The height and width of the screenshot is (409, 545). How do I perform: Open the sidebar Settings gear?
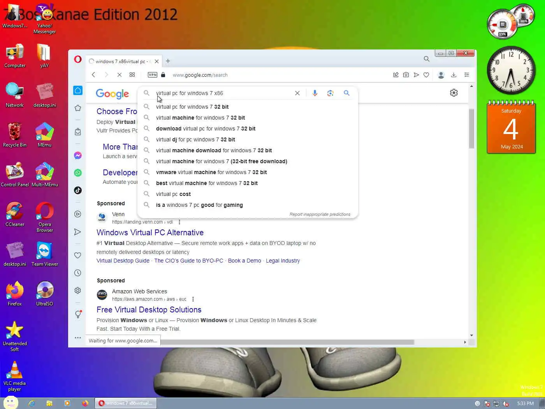point(78,290)
